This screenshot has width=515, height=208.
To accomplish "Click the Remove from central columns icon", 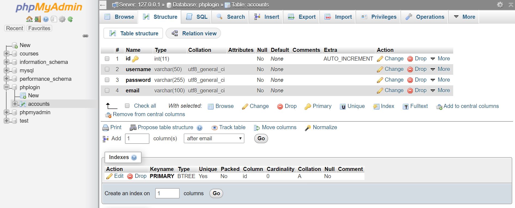I will click(108, 115).
